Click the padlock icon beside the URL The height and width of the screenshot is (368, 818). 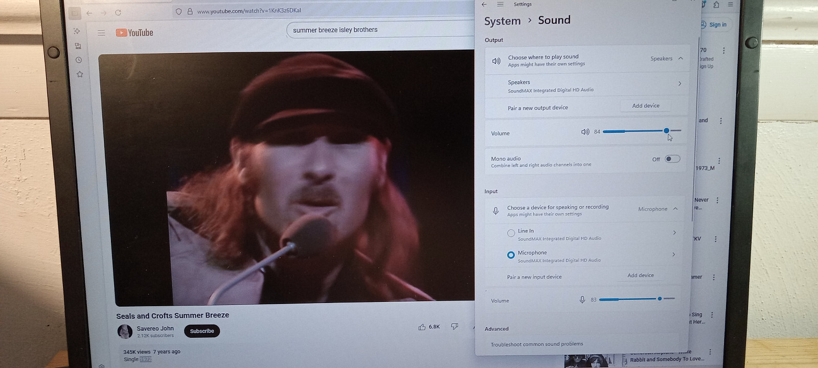pyautogui.click(x=190, y=11)
